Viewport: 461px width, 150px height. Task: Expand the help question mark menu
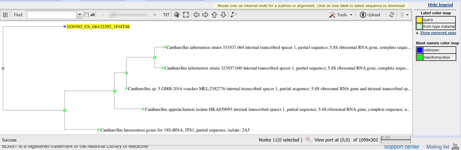click(404, 15)
